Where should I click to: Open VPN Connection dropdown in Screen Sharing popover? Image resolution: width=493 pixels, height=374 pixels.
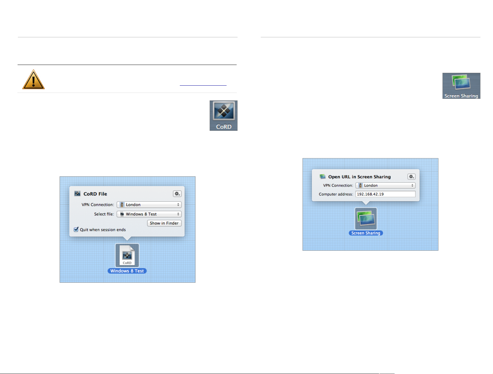tap(385, 185)
